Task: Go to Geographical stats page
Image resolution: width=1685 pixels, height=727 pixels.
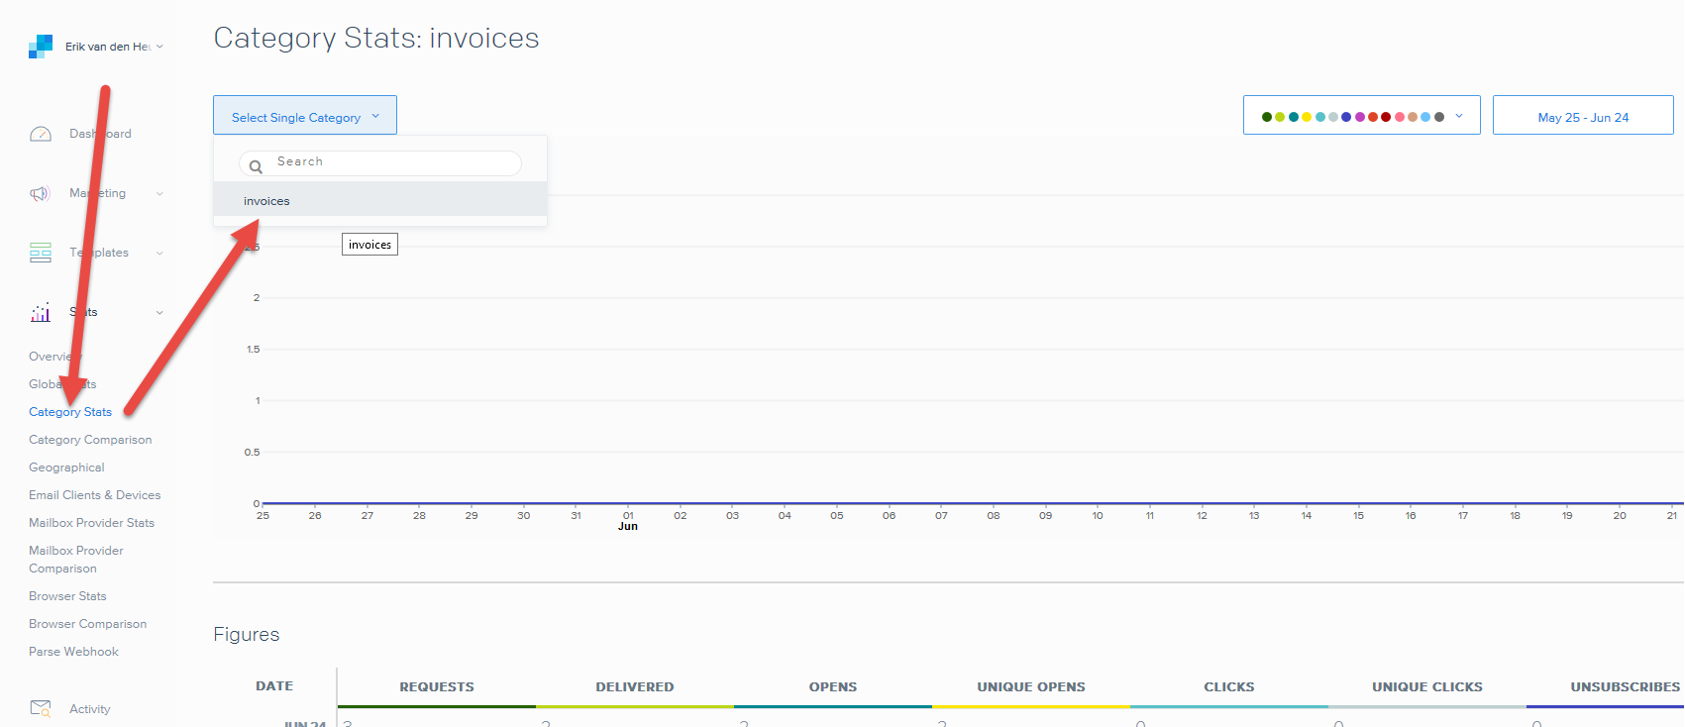Action: coord(66,467)
